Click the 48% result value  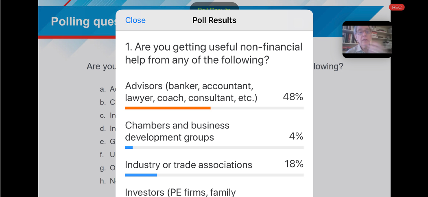click(293, 97)
